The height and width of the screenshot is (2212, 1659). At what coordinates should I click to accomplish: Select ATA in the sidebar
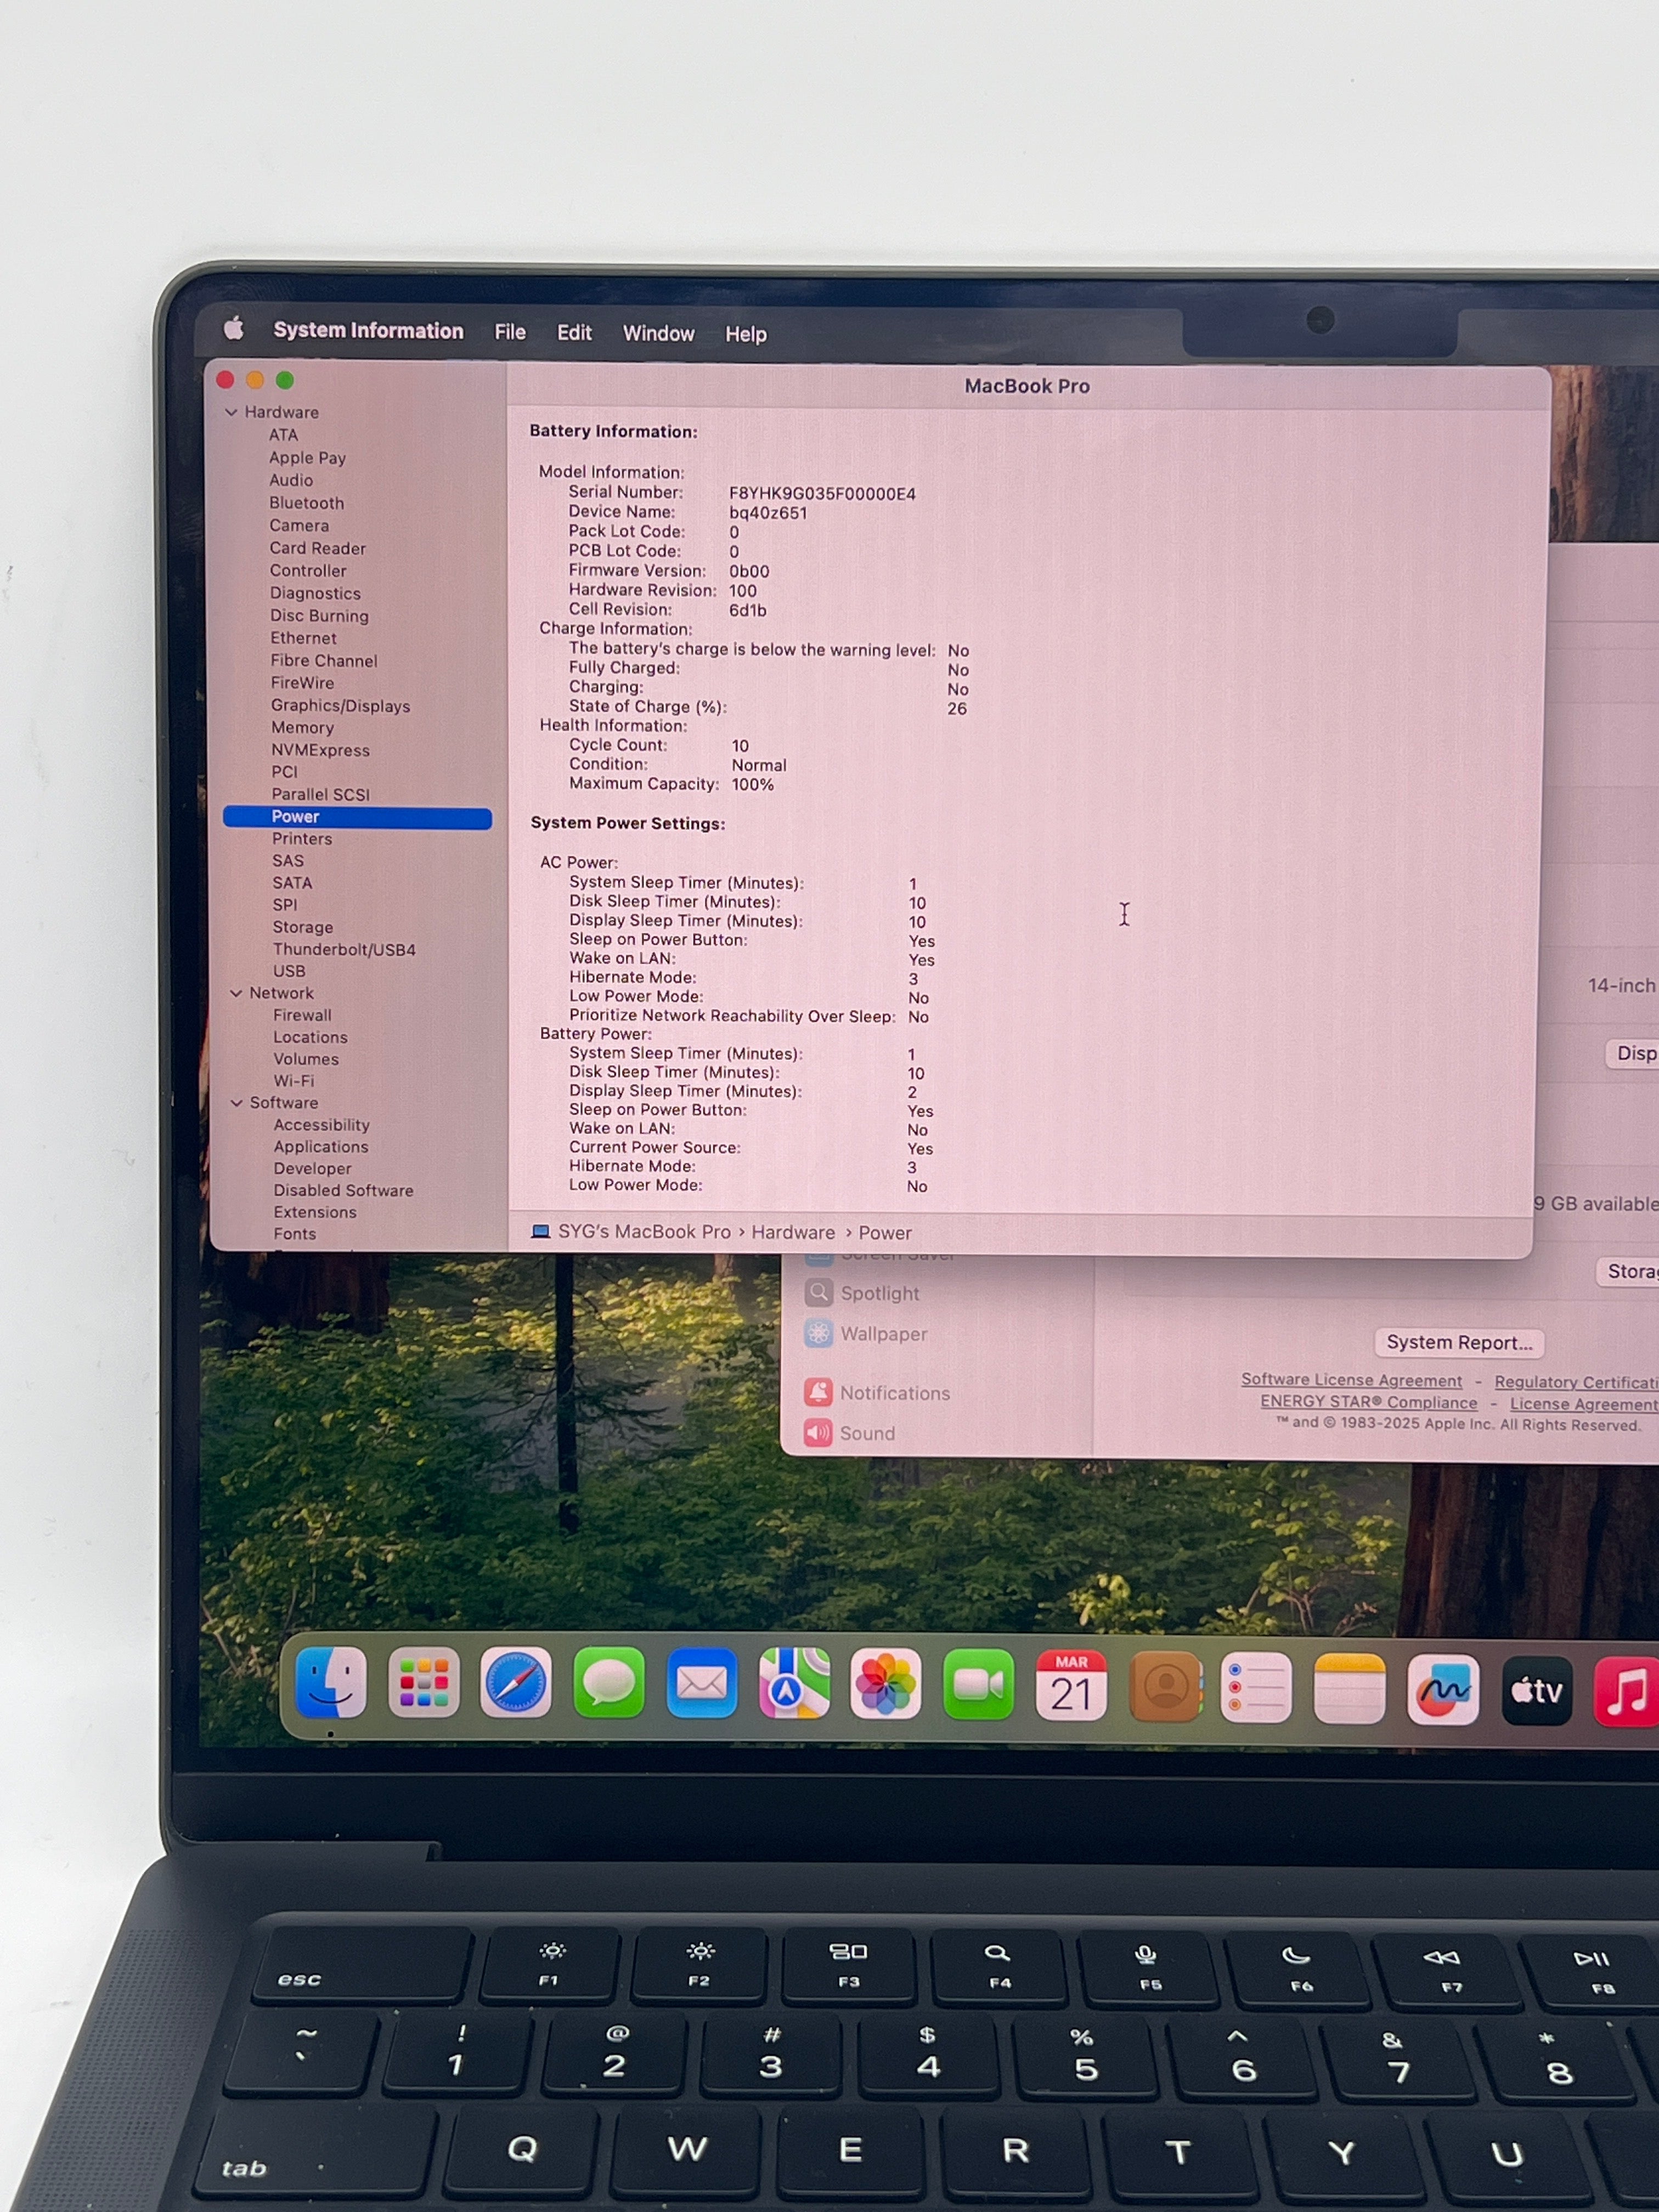[283, 435]
